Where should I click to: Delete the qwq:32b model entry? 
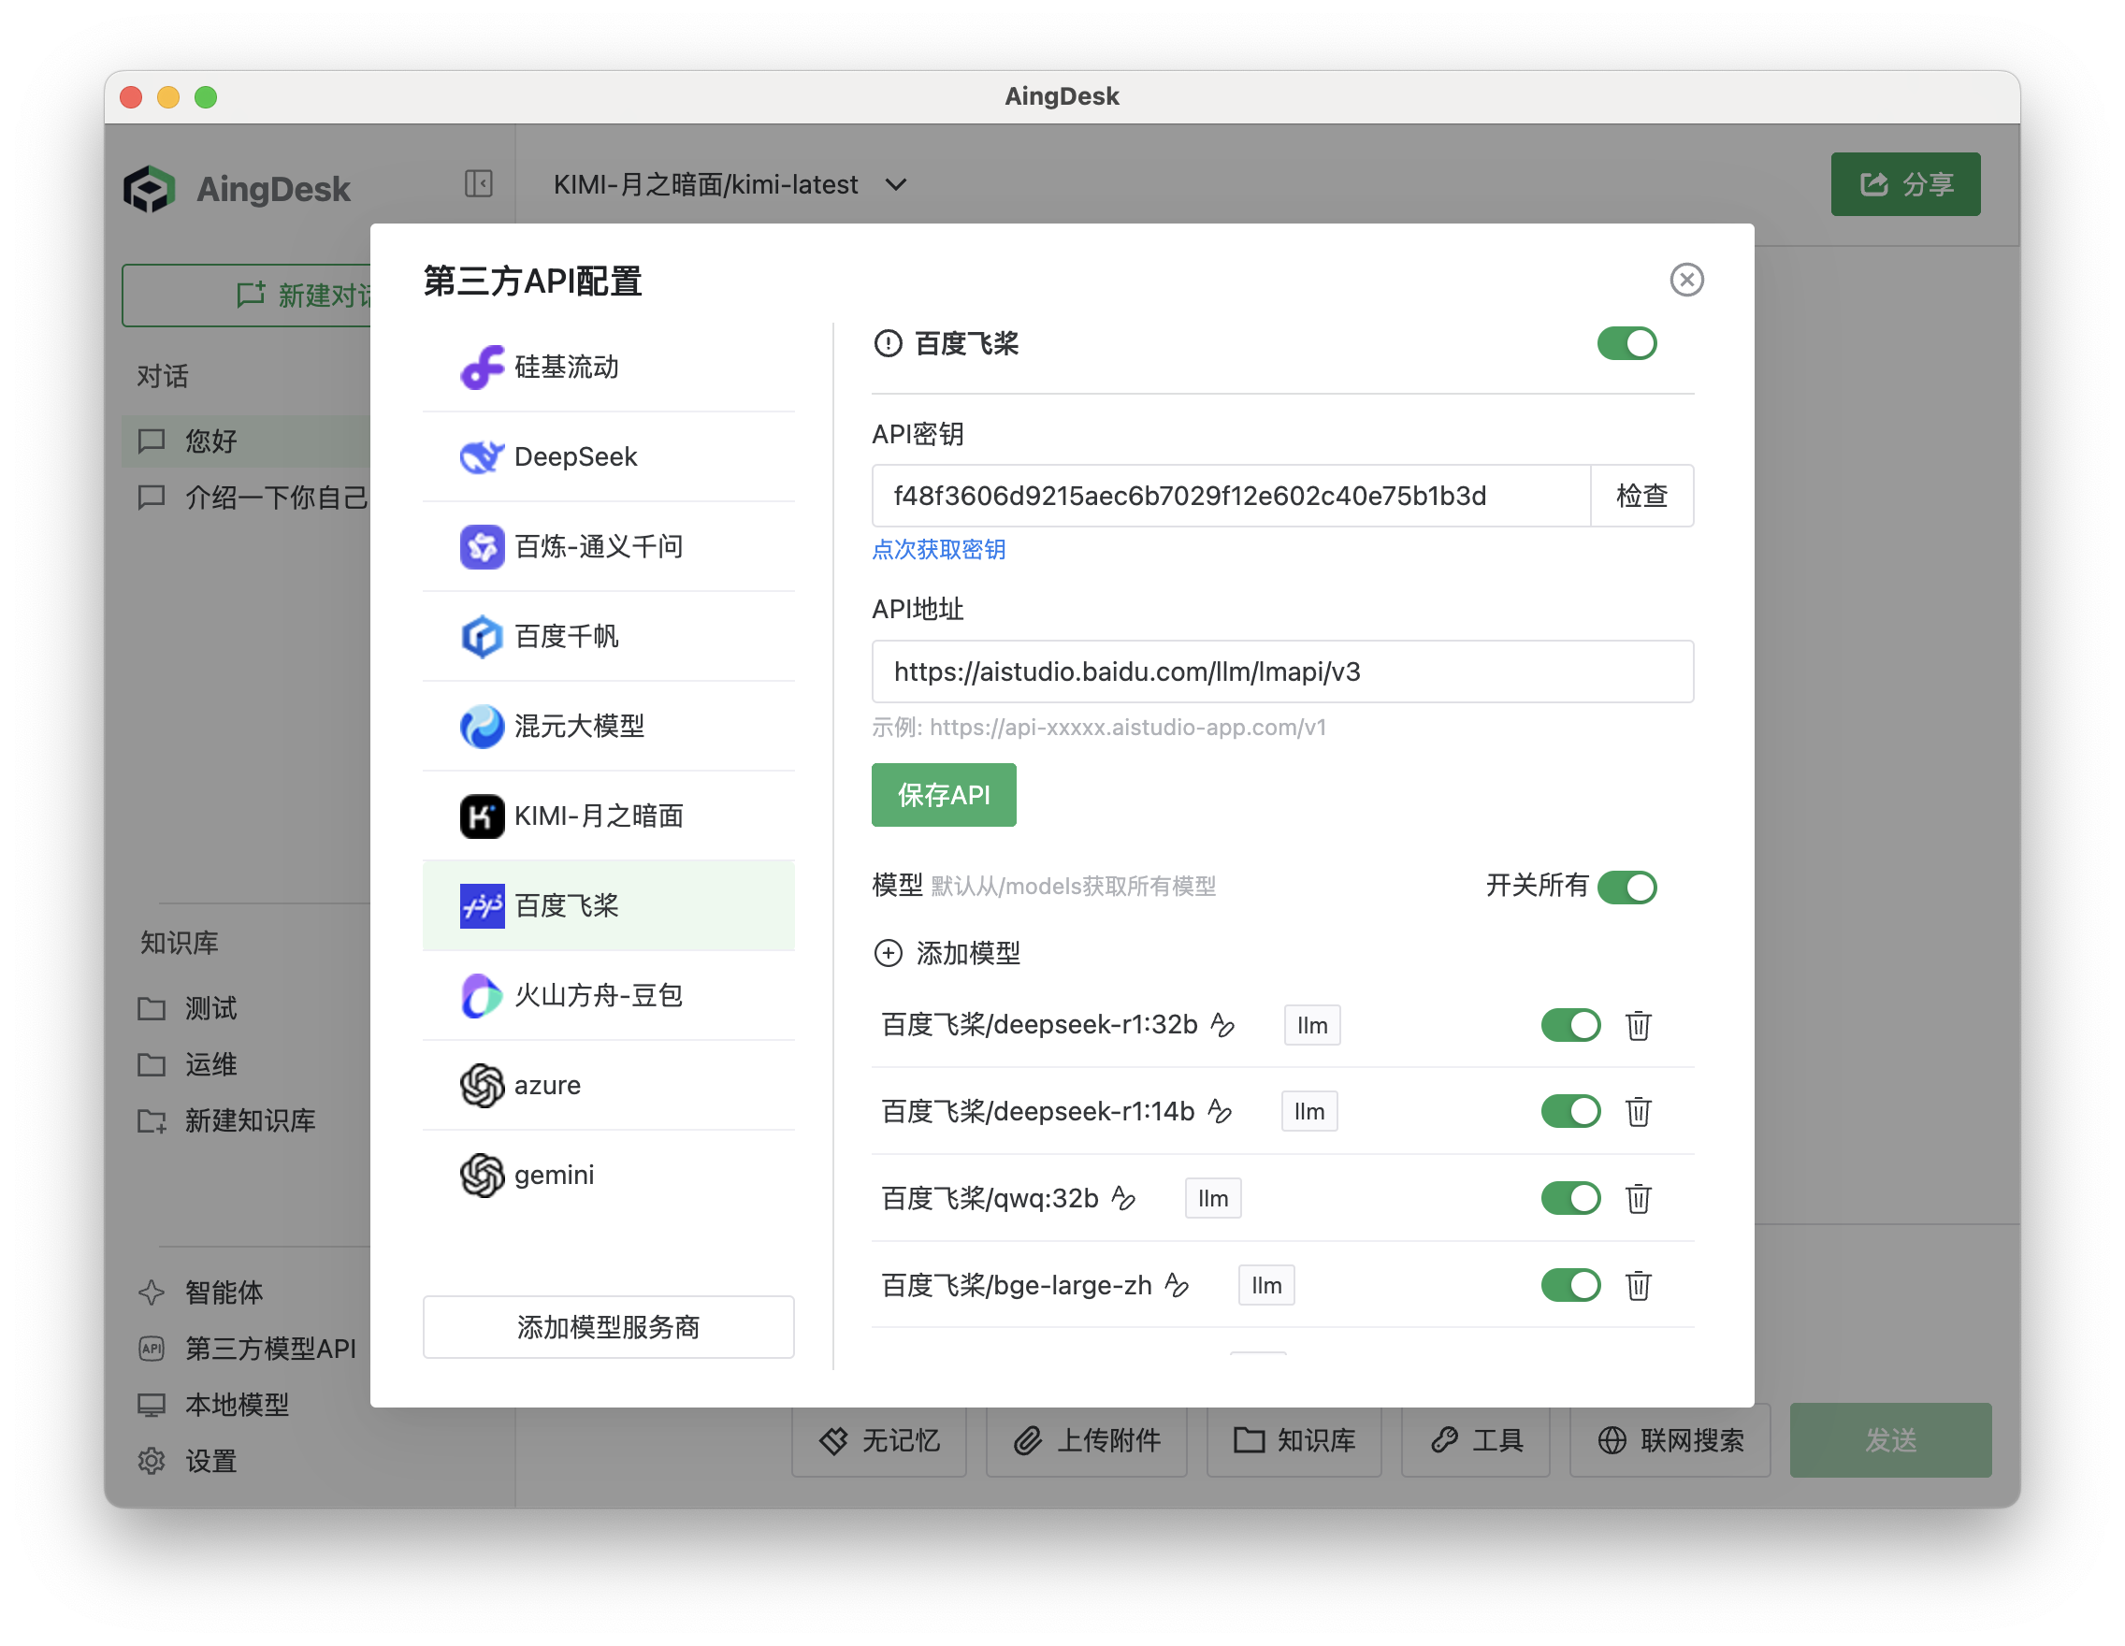[1639, 1197]
